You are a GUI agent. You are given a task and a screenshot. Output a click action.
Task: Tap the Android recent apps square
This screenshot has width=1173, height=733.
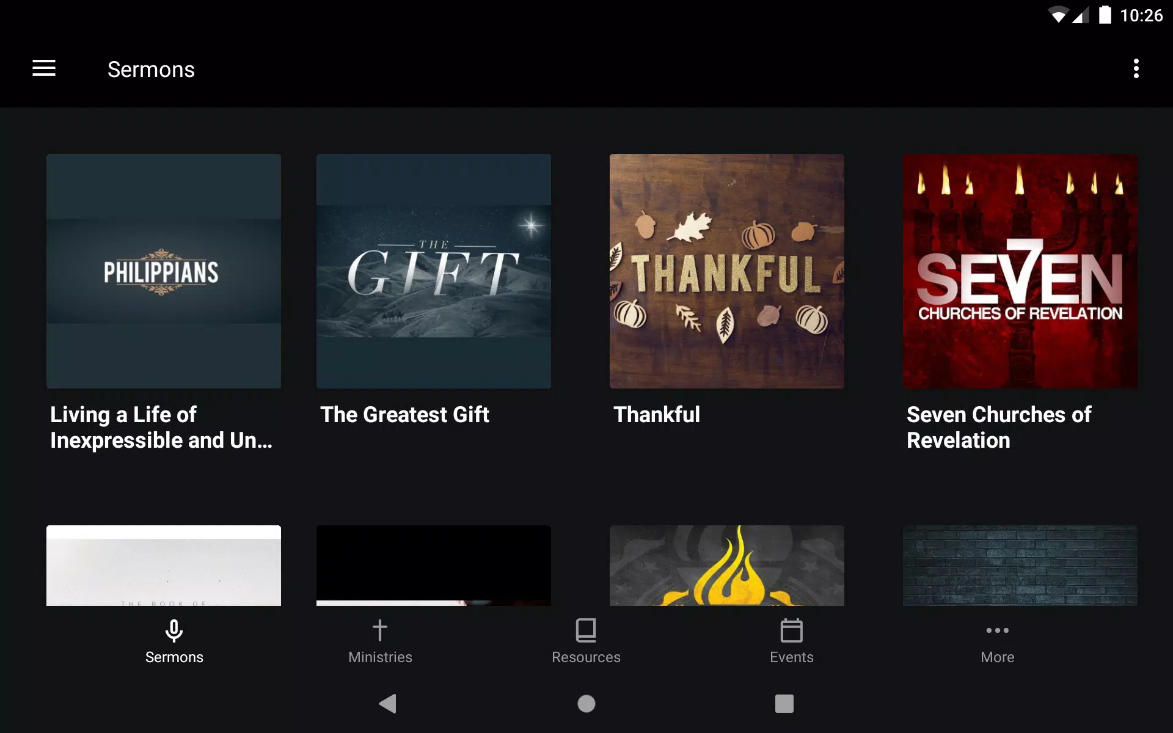[784, 704]
